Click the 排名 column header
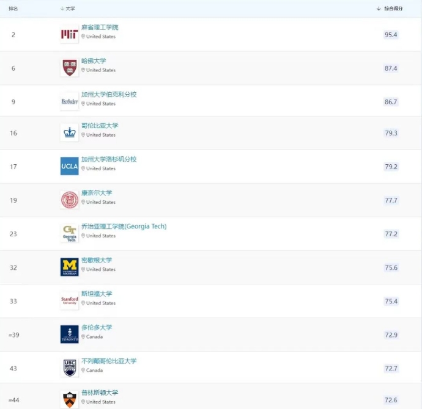 [13, 9]
